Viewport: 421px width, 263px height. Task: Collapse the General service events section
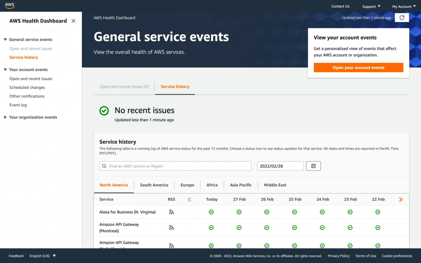point(5,39)
